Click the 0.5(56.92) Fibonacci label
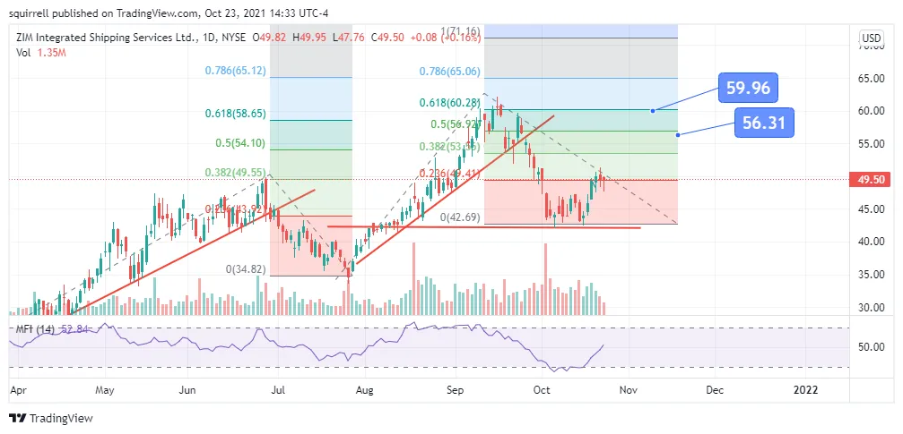903x434 pixels. pos(455,124)
